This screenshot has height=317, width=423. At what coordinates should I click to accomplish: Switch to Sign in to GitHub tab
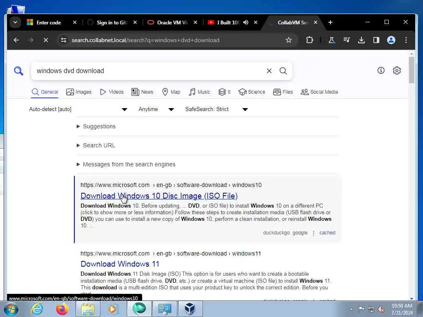tap(112, 23)
